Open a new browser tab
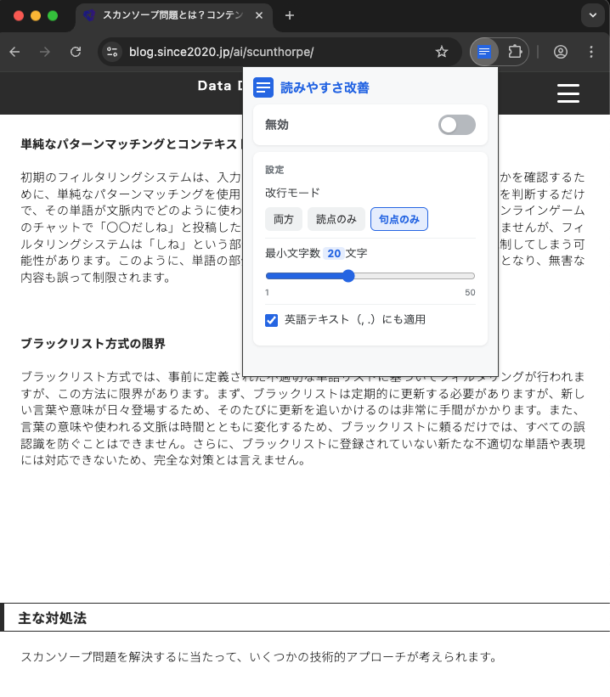The width and height of the screenshot is (610, 697). [x=290, y=15]
